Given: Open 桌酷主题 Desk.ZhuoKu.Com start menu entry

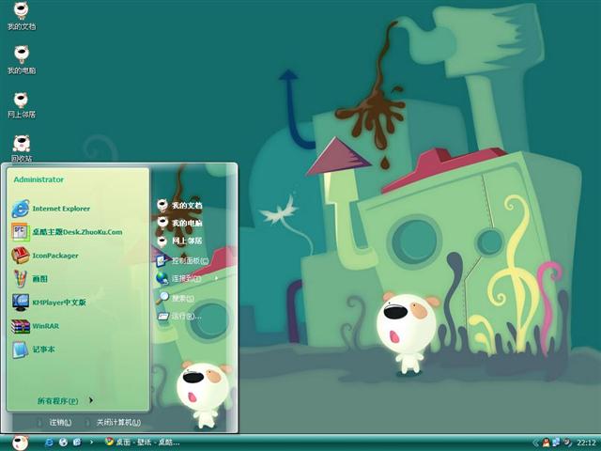Looking at the screenshot, I should click(x=67, y=232).
